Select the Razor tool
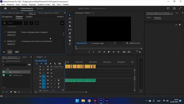The image size is (184, 104). 70,26
